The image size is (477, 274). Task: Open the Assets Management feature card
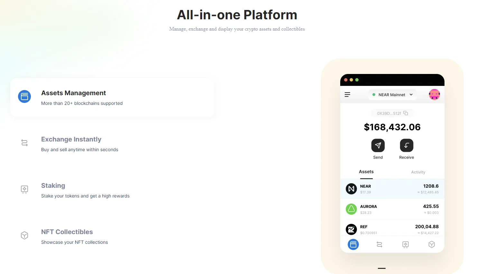pos(112,97)
